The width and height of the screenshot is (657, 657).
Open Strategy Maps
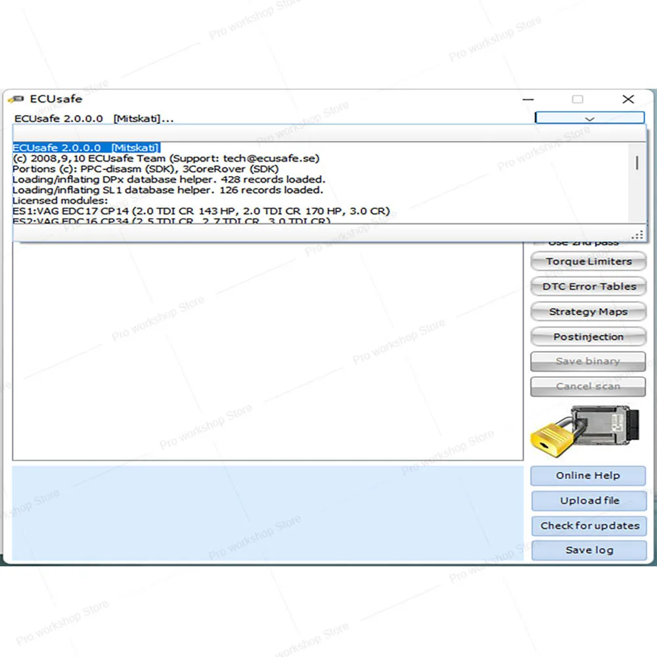588,311
